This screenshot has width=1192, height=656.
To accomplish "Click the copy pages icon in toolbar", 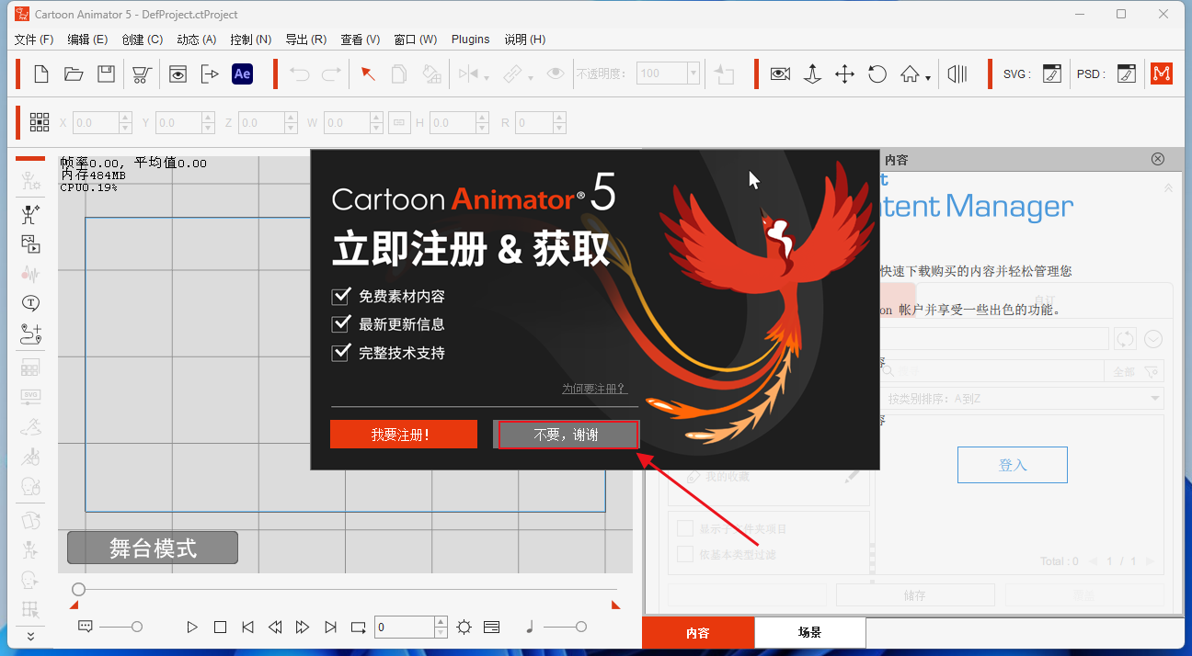I will (399, 74).
